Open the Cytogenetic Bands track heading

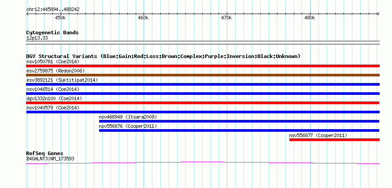click(52, 33)
